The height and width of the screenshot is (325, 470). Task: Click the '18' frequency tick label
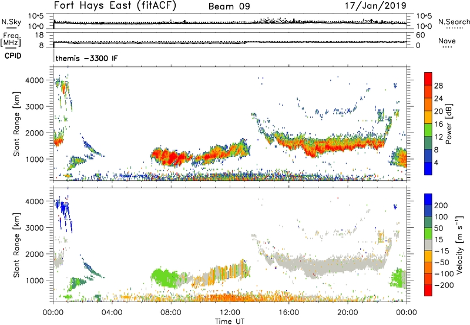point(39,35)
